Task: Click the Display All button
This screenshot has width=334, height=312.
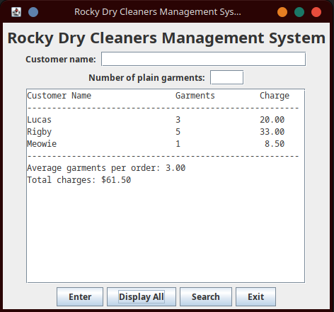Action: 142,296
